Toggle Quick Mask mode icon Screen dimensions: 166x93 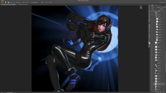coord(149,45)
